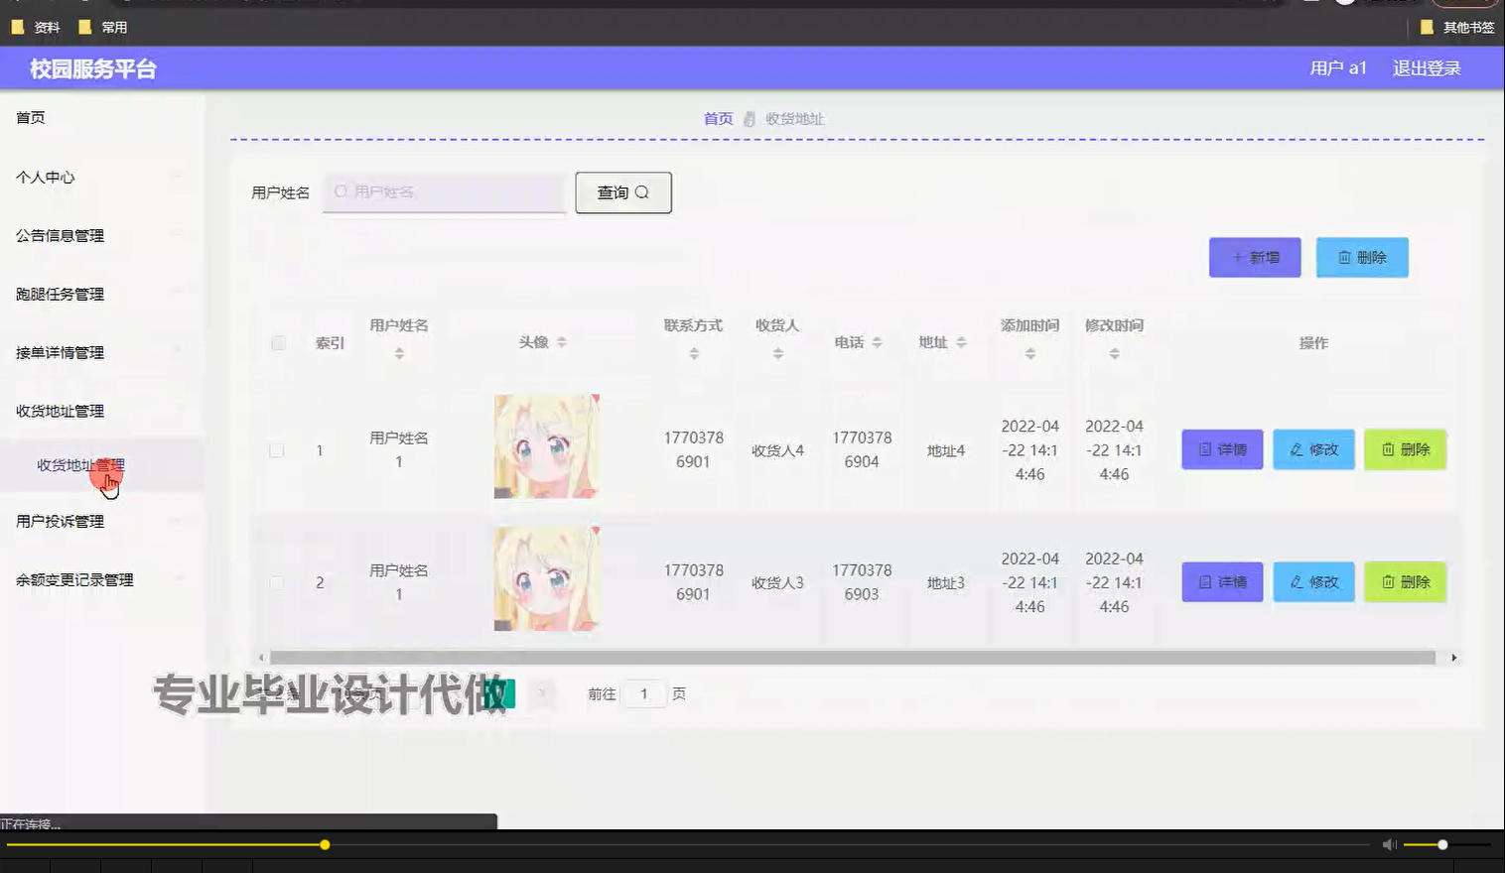
Task: Select 收货地址管理 submenu item
Action: (x=101, y=465)
